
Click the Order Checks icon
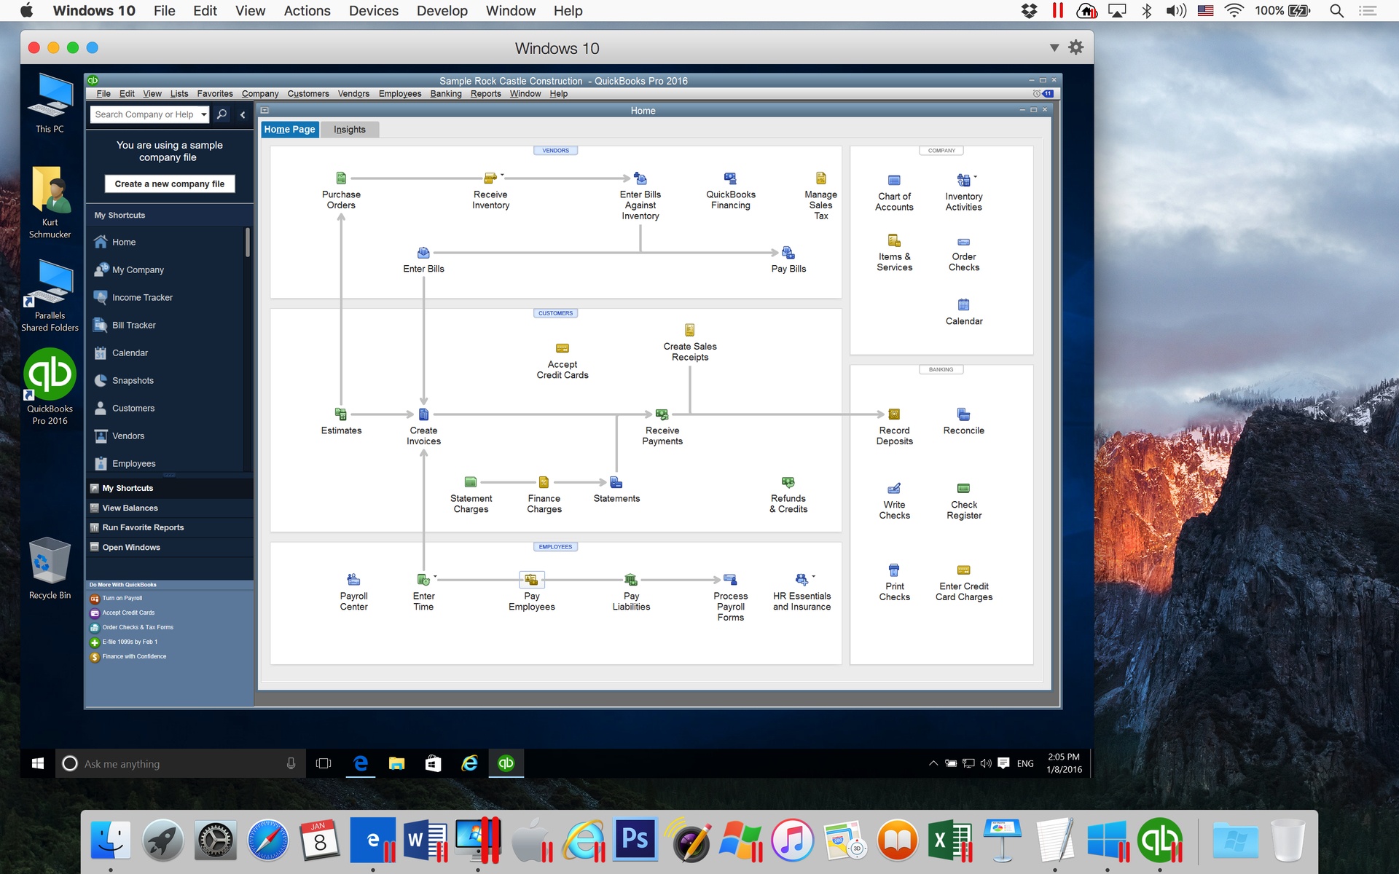point(963,241)
